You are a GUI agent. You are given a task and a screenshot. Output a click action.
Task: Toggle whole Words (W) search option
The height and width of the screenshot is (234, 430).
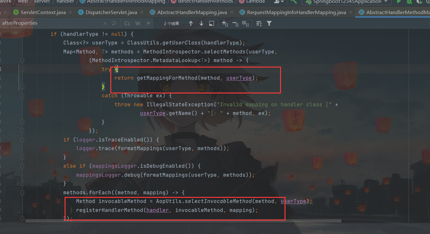138,23
